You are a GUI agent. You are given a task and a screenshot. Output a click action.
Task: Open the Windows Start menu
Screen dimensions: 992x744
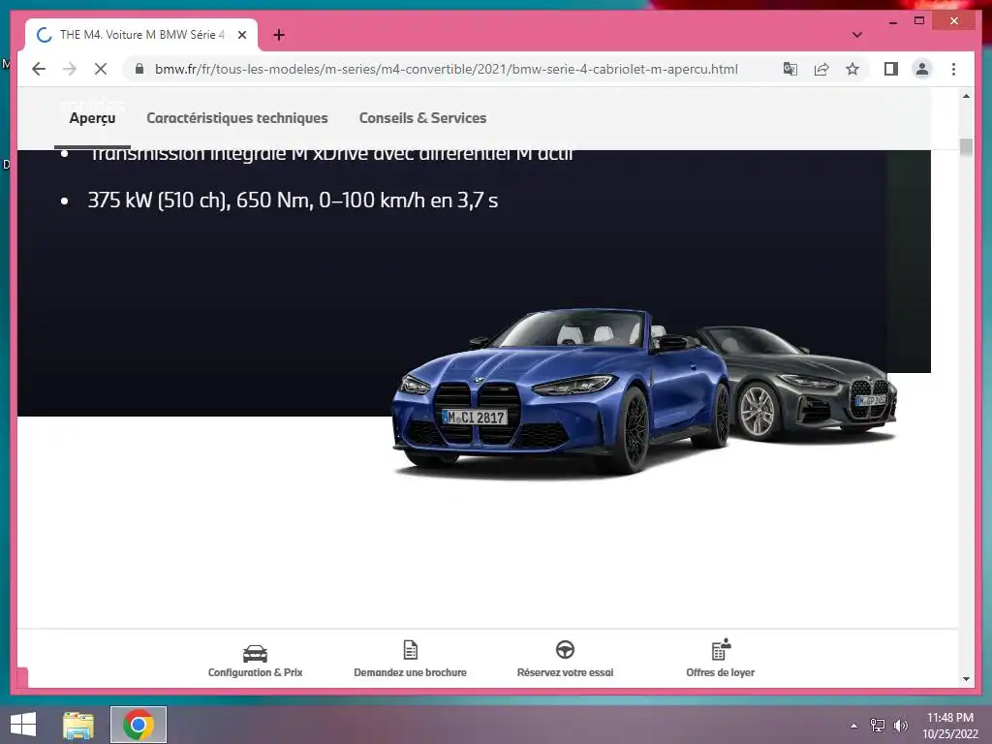(23, 725)
